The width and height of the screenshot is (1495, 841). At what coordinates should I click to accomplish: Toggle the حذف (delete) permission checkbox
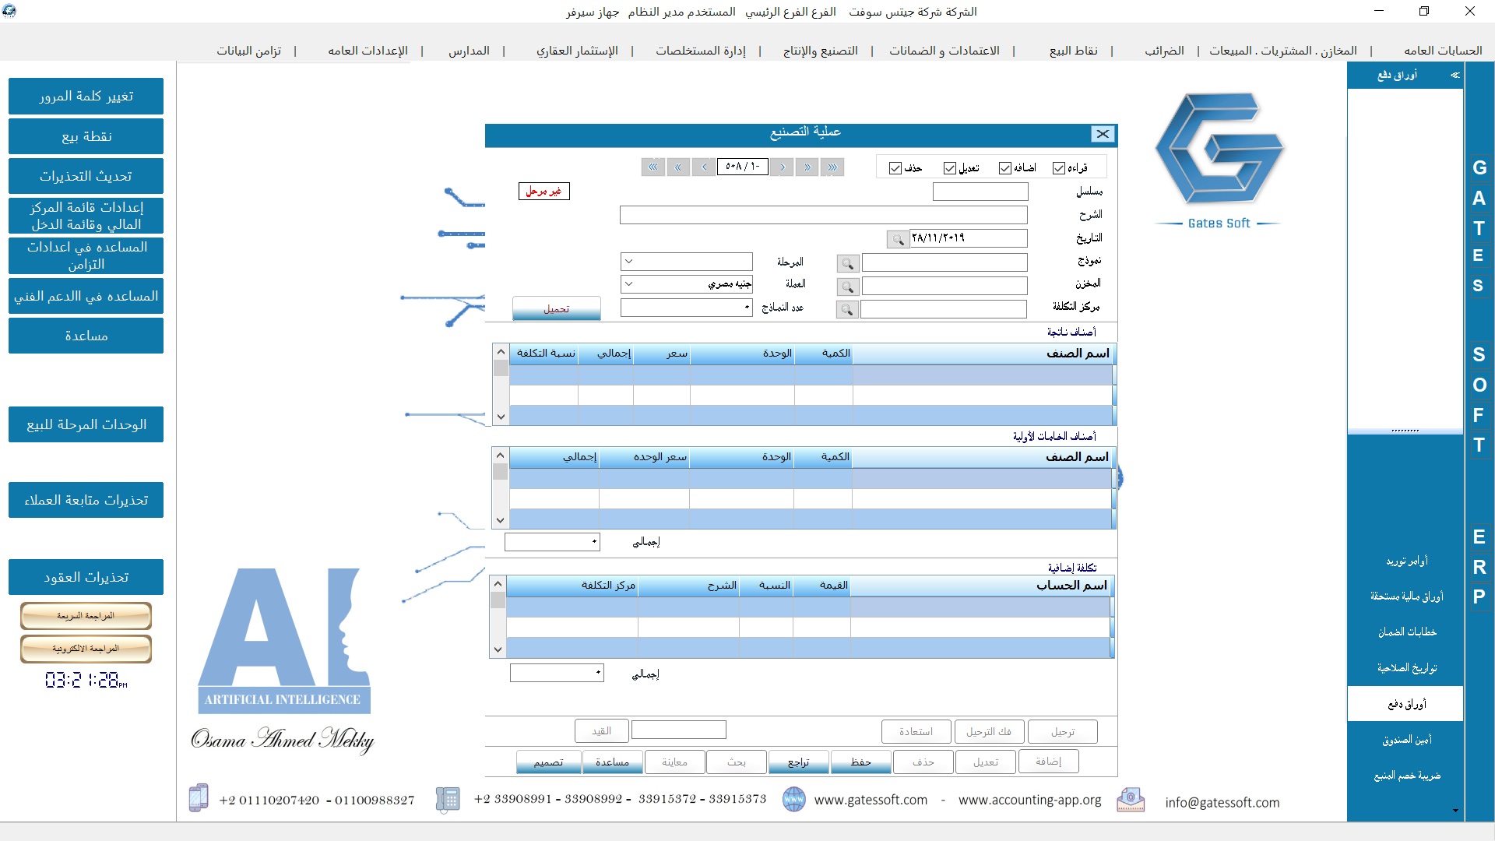[895, 168]
